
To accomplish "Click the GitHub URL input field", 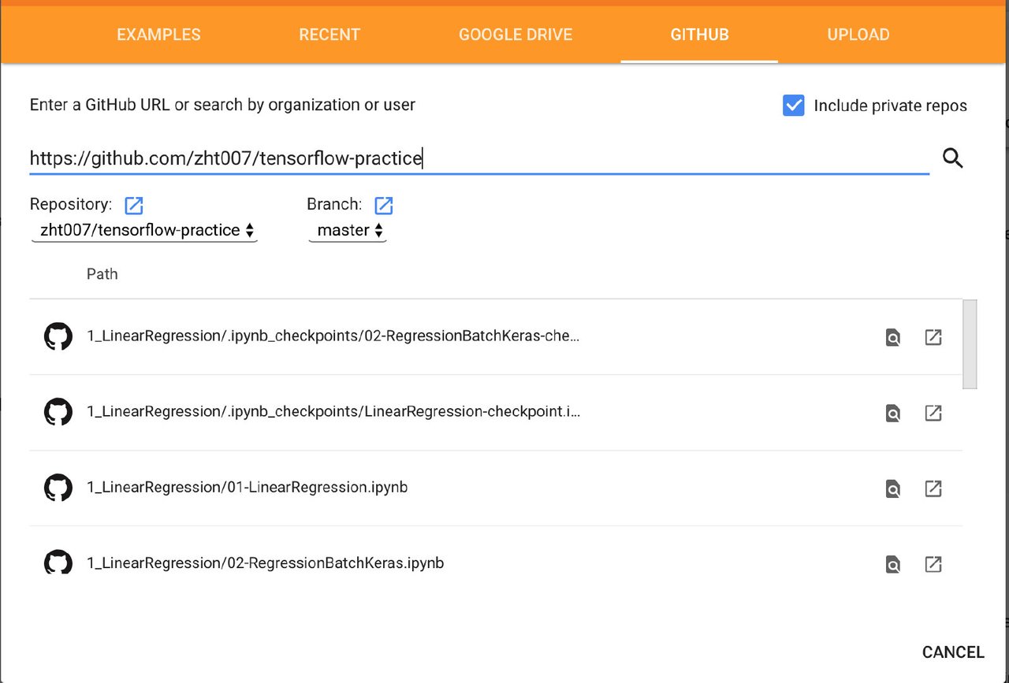I will click(479, 158).
